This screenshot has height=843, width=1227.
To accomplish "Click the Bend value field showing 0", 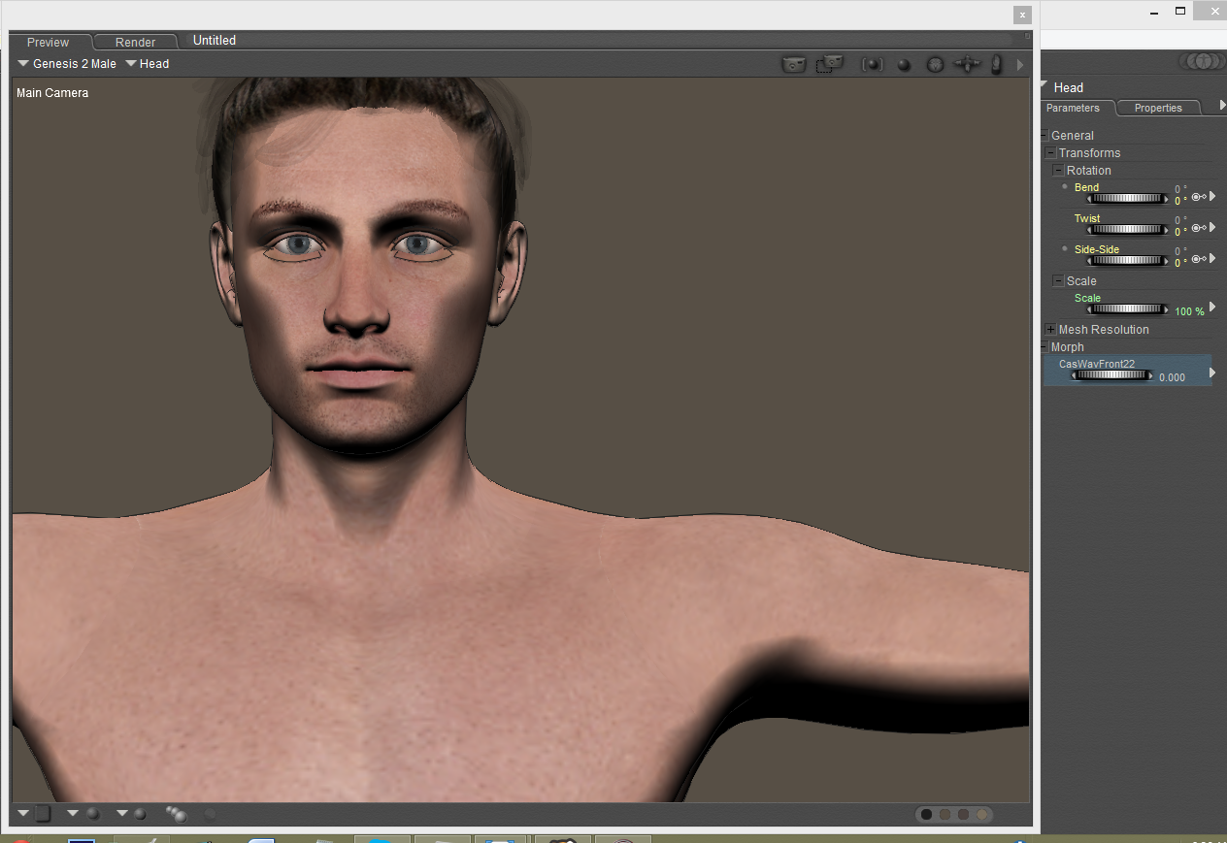I will (x=1180, y=201).
